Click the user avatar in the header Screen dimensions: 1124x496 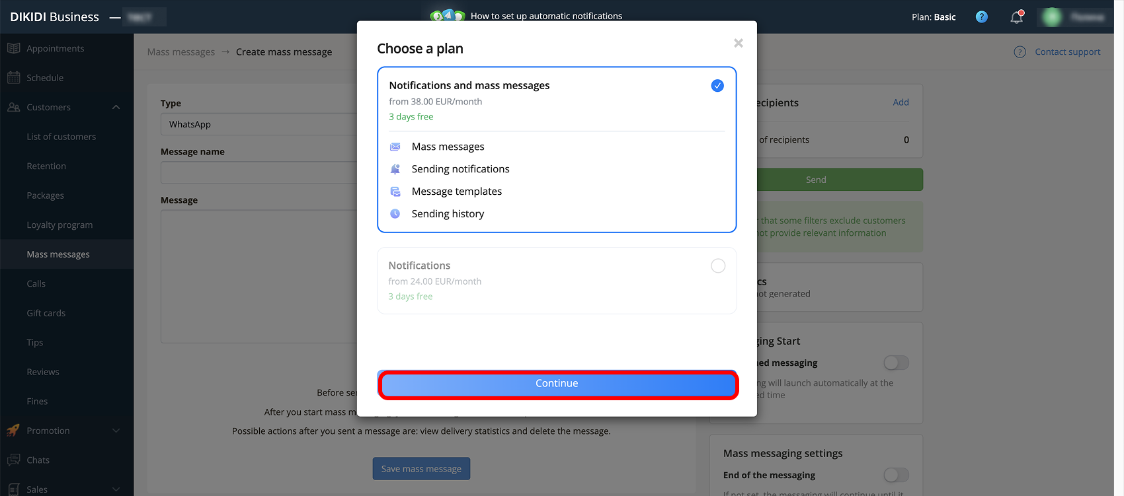tap(1052, 17)
